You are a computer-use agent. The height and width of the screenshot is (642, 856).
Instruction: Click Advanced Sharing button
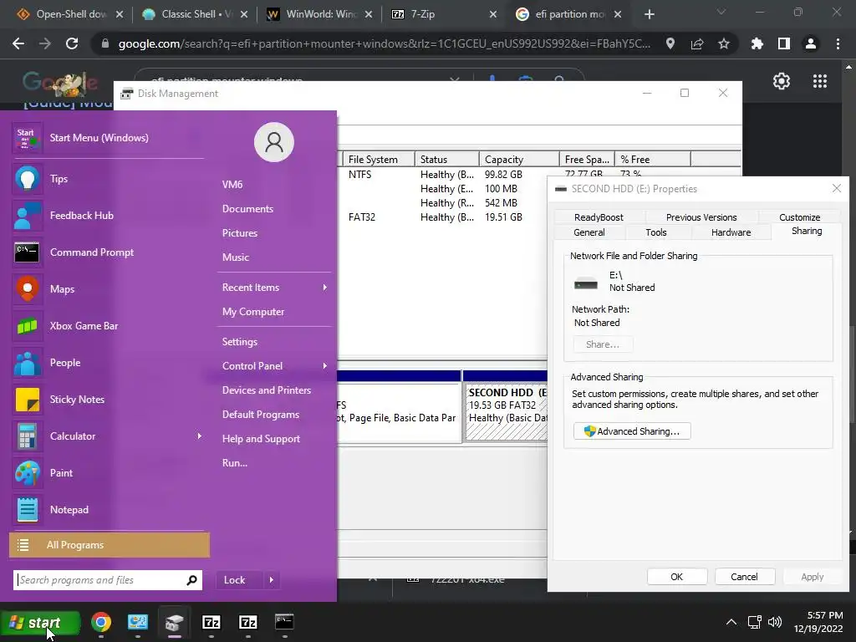(x=632, y=431)
